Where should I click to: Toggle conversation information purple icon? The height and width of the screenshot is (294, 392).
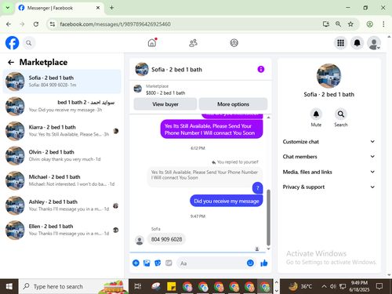pos(261,69)
